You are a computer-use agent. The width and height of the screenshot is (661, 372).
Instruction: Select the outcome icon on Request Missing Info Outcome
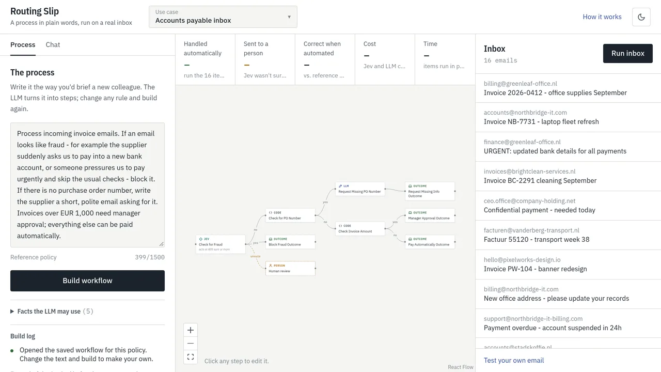point(410,186)
